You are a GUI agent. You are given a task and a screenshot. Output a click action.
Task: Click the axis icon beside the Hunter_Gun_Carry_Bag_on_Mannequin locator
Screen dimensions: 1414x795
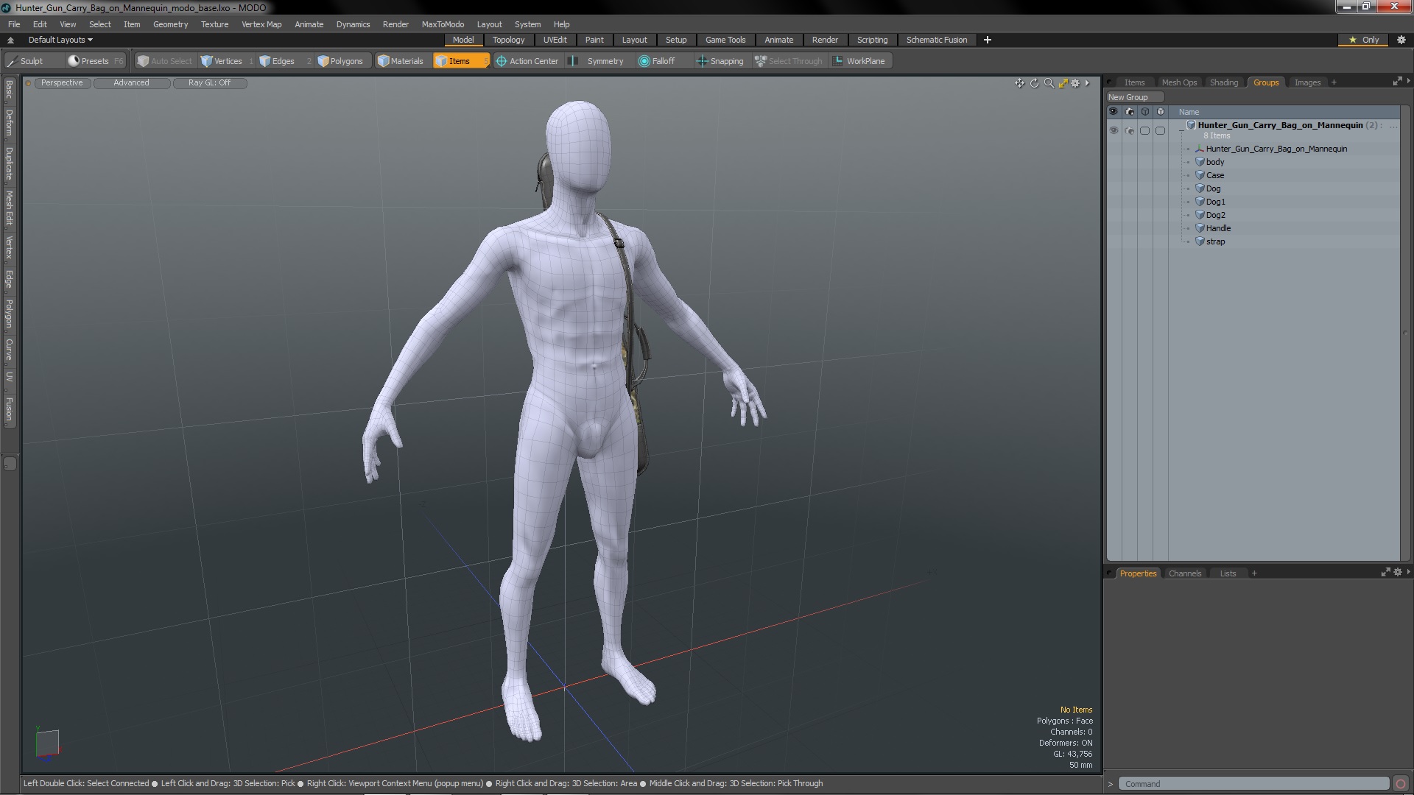coord(1200,149)
